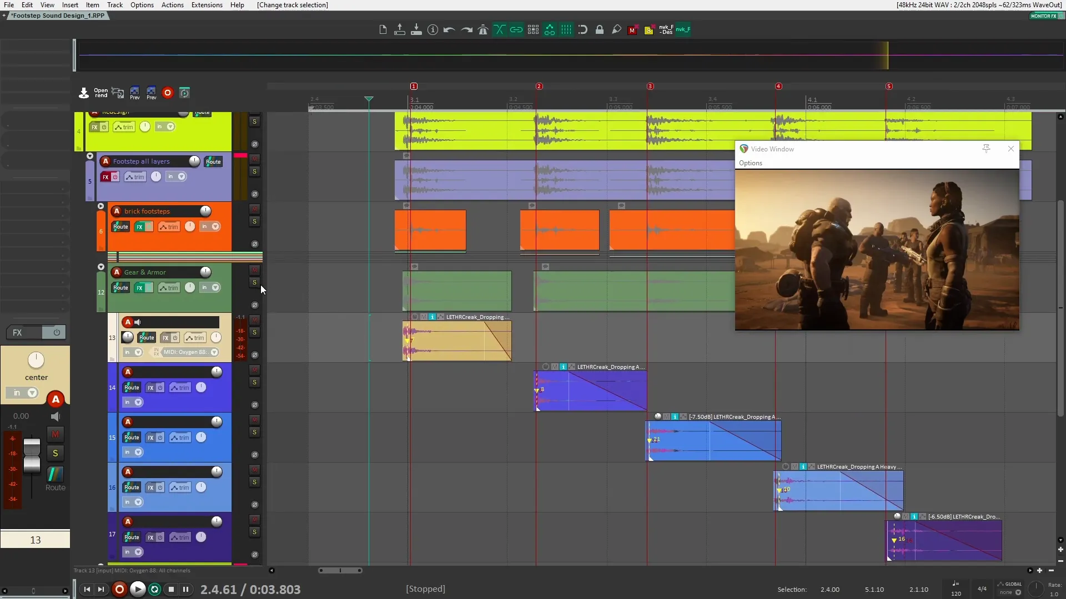Toggle ripple editing grid icon
Screen dimensions: 1066x599
[533, 30]
